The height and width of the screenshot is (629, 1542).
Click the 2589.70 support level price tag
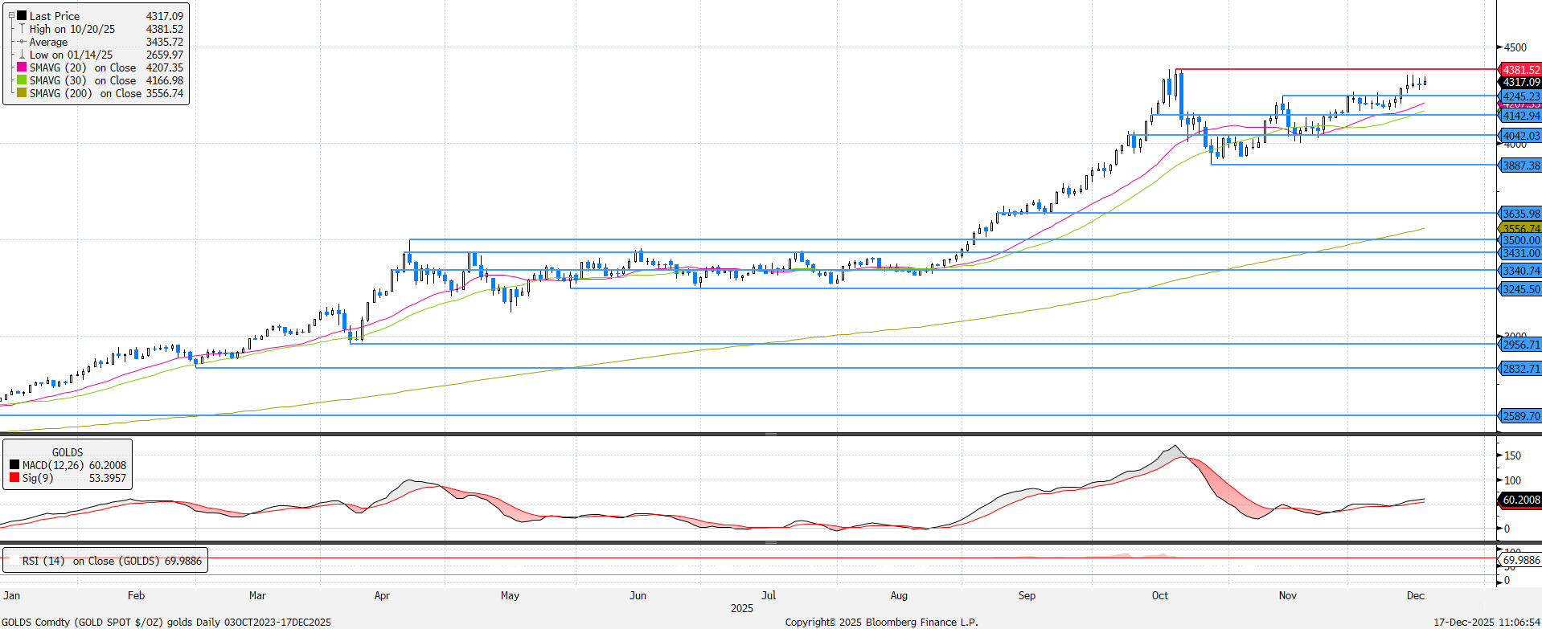pos(1520,416)
